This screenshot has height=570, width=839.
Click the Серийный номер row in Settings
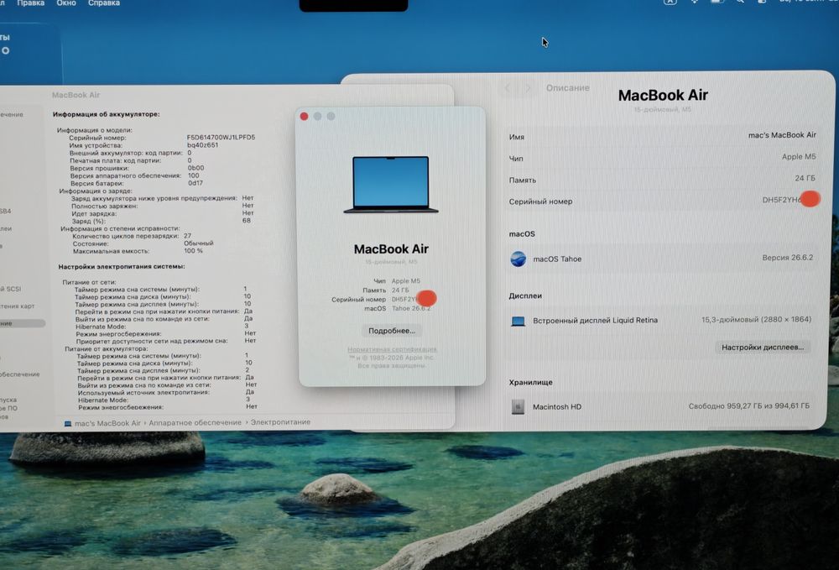663,201
